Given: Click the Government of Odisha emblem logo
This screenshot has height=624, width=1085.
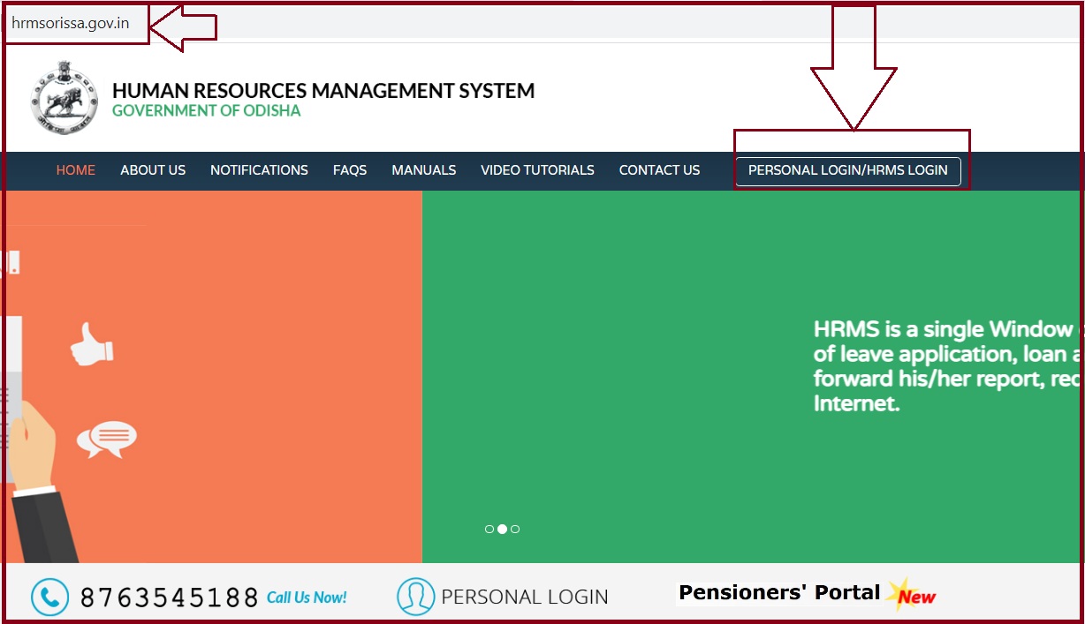Looking at the screenshot, I should tap(64, 98).
